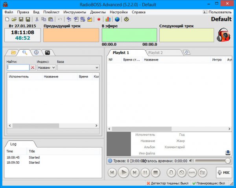Open statistics via the bar chart icon

click(108, 19)
